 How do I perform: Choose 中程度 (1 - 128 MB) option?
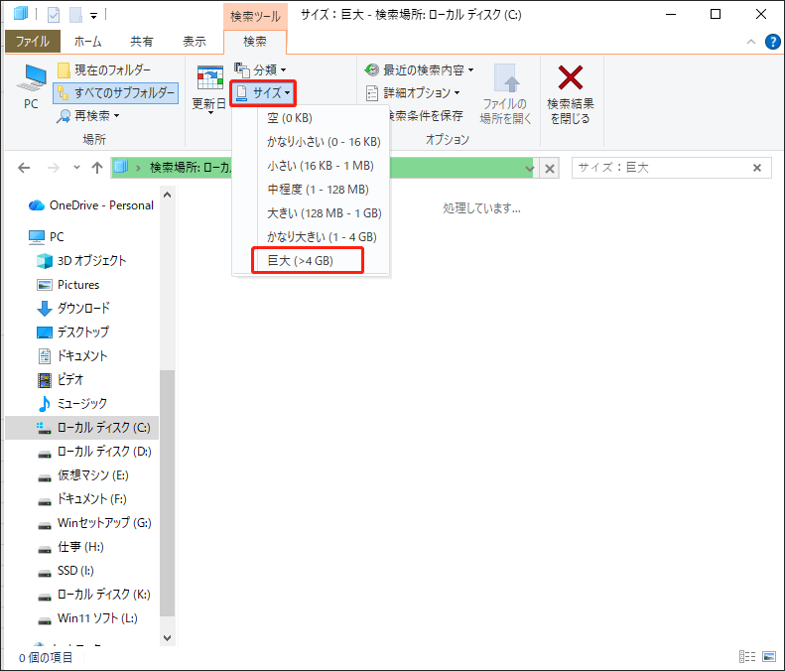(x=318, y=190)
